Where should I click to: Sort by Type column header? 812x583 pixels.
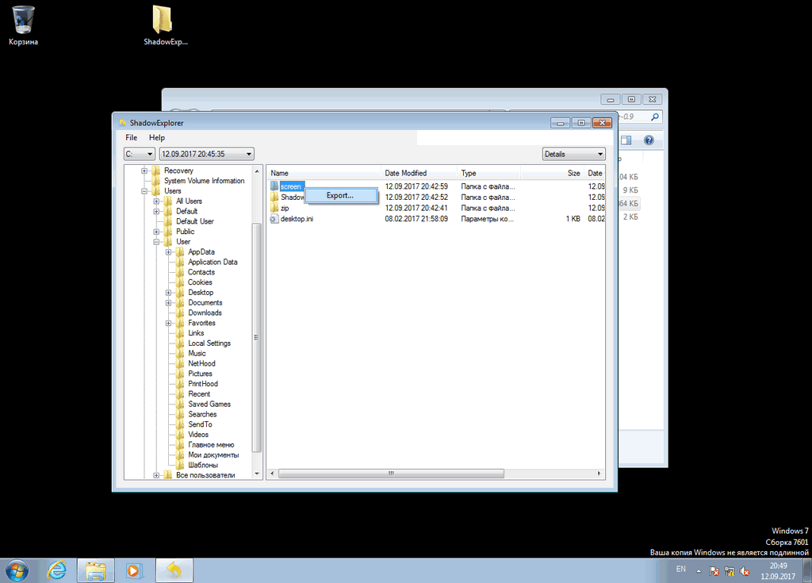click(488, 173)
